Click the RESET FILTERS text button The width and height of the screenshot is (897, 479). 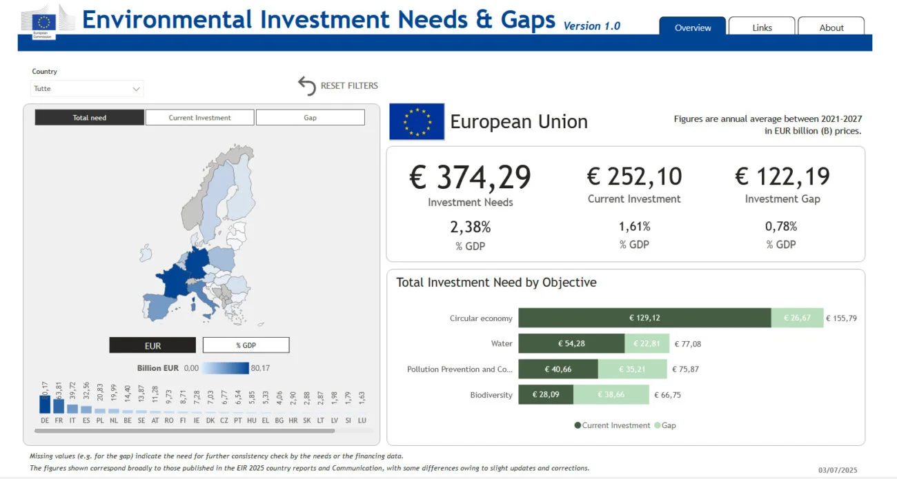pyautogui.click(x=349, y=86)
